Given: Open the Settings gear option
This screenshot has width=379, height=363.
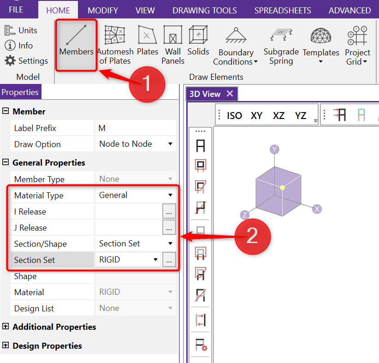Looking at the screenshot, I should point(26,61).
